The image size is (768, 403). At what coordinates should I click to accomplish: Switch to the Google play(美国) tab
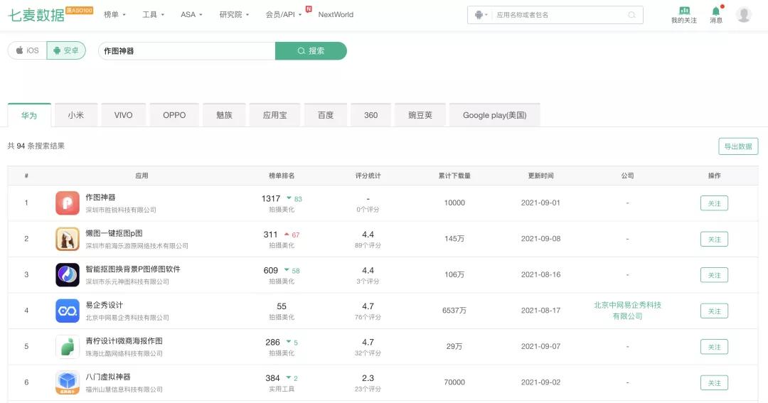(x=495, y=115)
